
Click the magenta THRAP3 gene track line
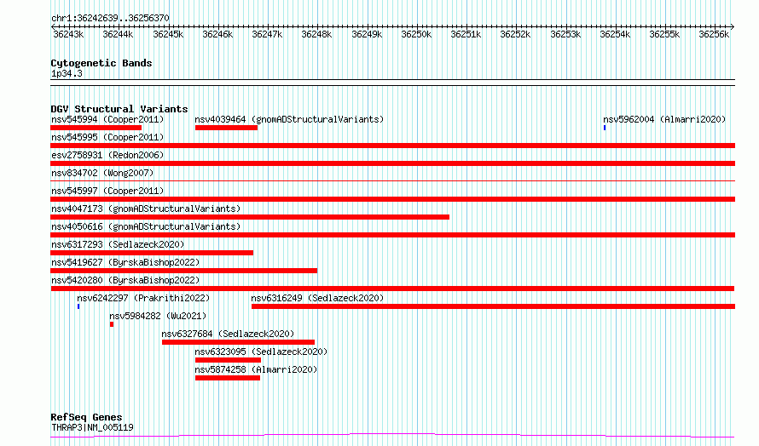coord(392,436)
